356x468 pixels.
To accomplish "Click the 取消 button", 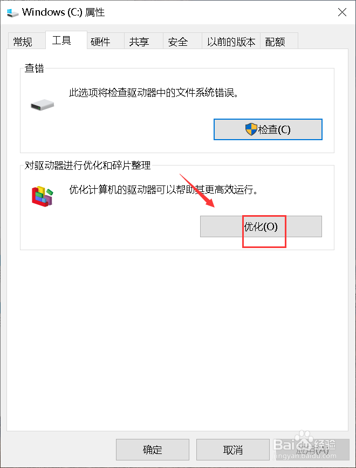I will [232, 450].
